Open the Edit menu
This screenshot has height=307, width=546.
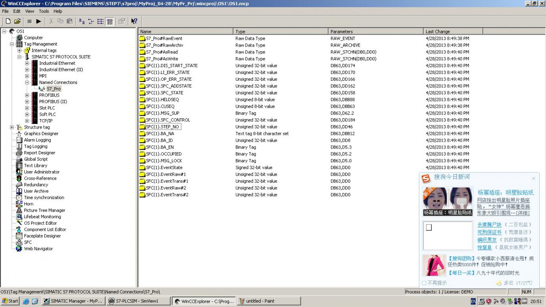[x=17, y=11]
